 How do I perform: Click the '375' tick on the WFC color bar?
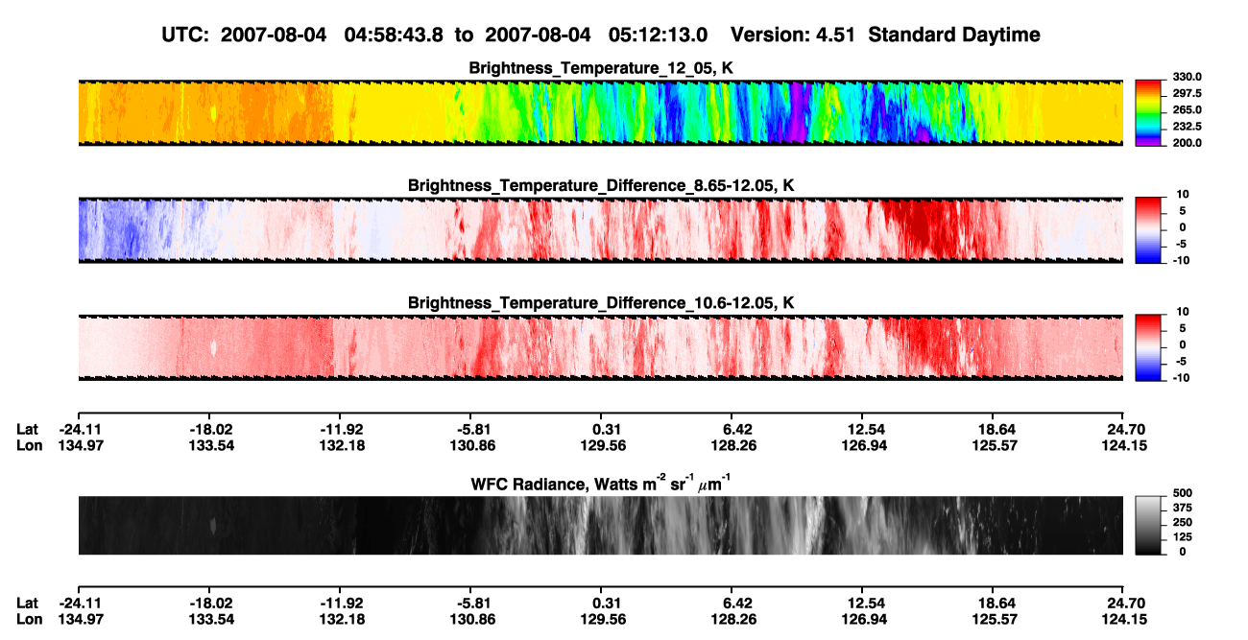pos(1181,508)
